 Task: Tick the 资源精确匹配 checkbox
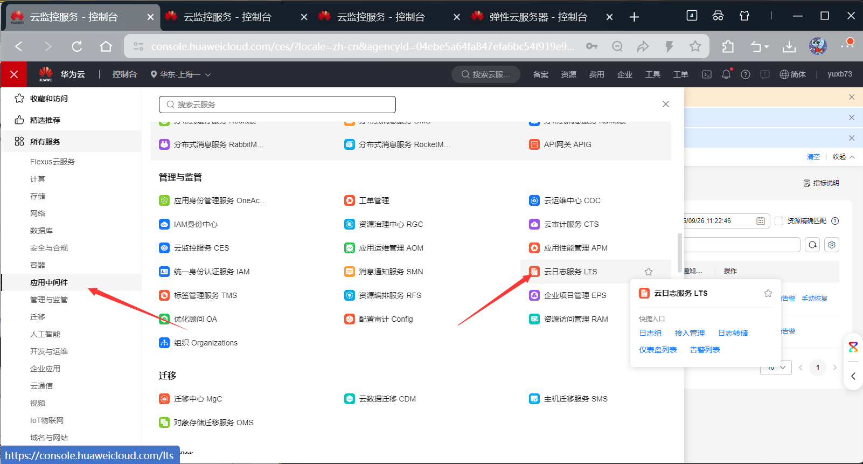[779, 221]
